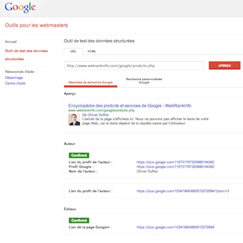This screenshot has height=243, width=243.
Task: Open Outil de test des données structurées sidebar link
Action: [26, 55]
